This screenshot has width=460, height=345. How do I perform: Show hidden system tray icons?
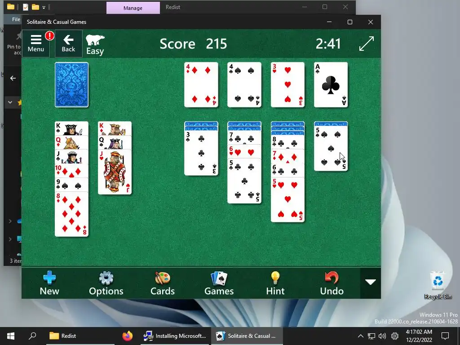coord(361,336)
